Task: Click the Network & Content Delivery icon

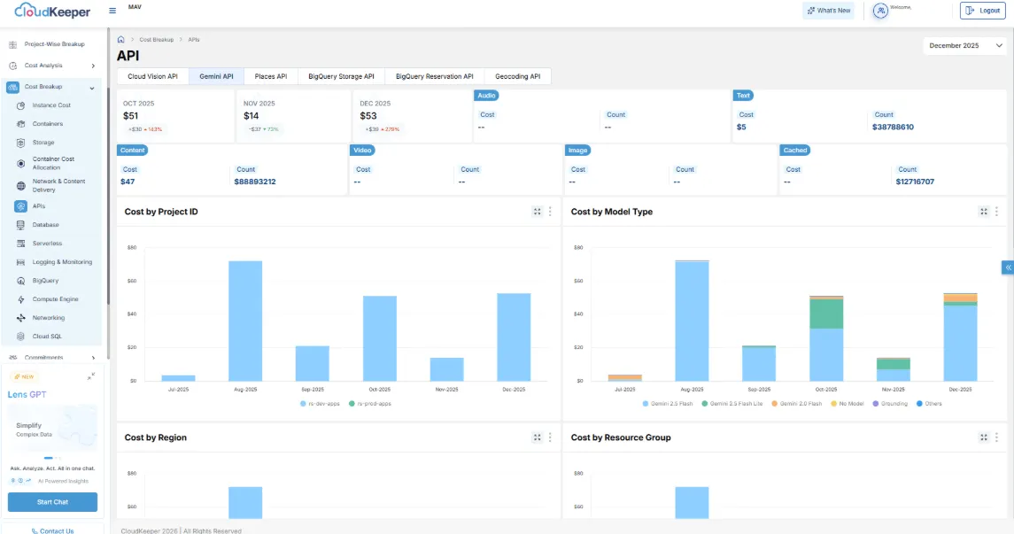Action: click(x=20, y=186)
